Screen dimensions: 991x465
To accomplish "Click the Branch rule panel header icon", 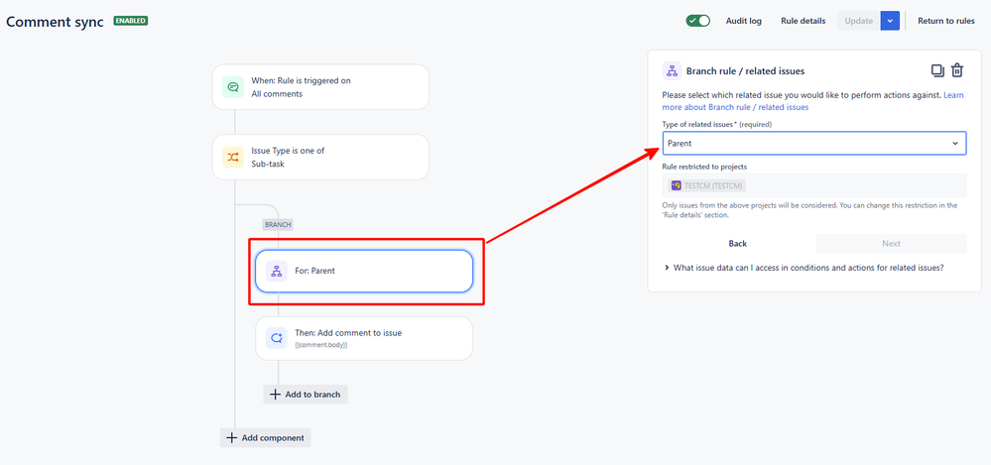I will tap(672, 70).
